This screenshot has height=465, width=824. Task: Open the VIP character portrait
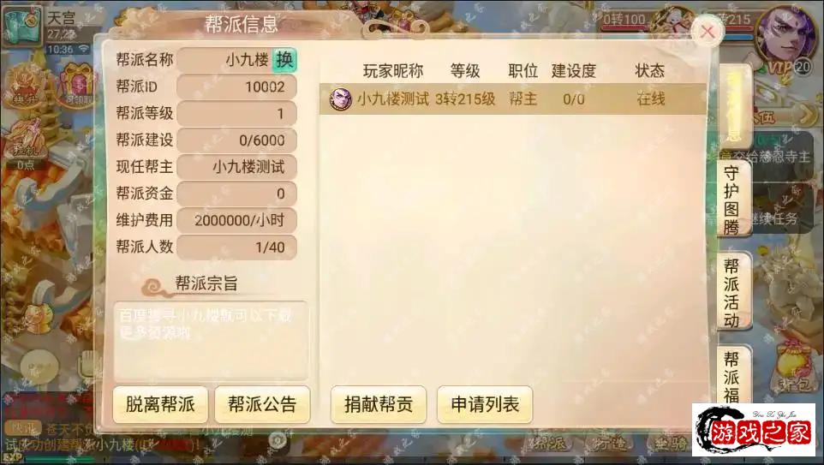click(782, 37)
